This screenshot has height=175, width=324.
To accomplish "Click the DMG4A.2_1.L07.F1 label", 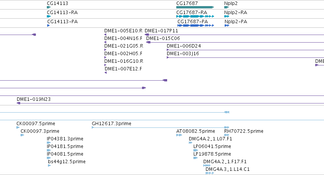I will click(x=210, y=139).
